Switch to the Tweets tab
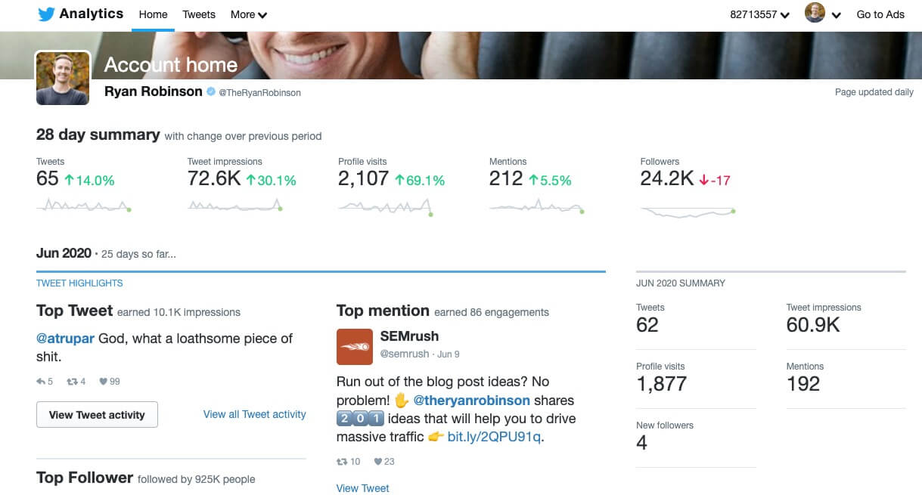This screenshot has height=495, width=922. pyautogui.click(x=198, y=14)
